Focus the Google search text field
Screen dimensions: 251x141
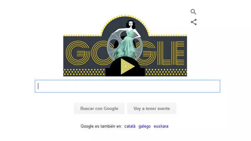pyautogui.click(x=127, y=86)
